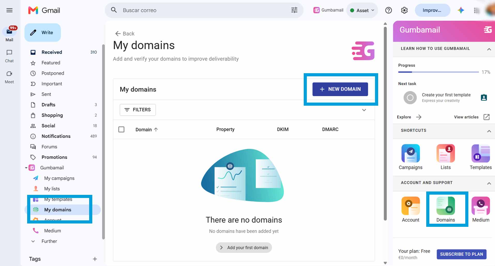The height and width of the screenshot is (266, 495).
Task: Click the Write compose button
Action: [43, 32]
